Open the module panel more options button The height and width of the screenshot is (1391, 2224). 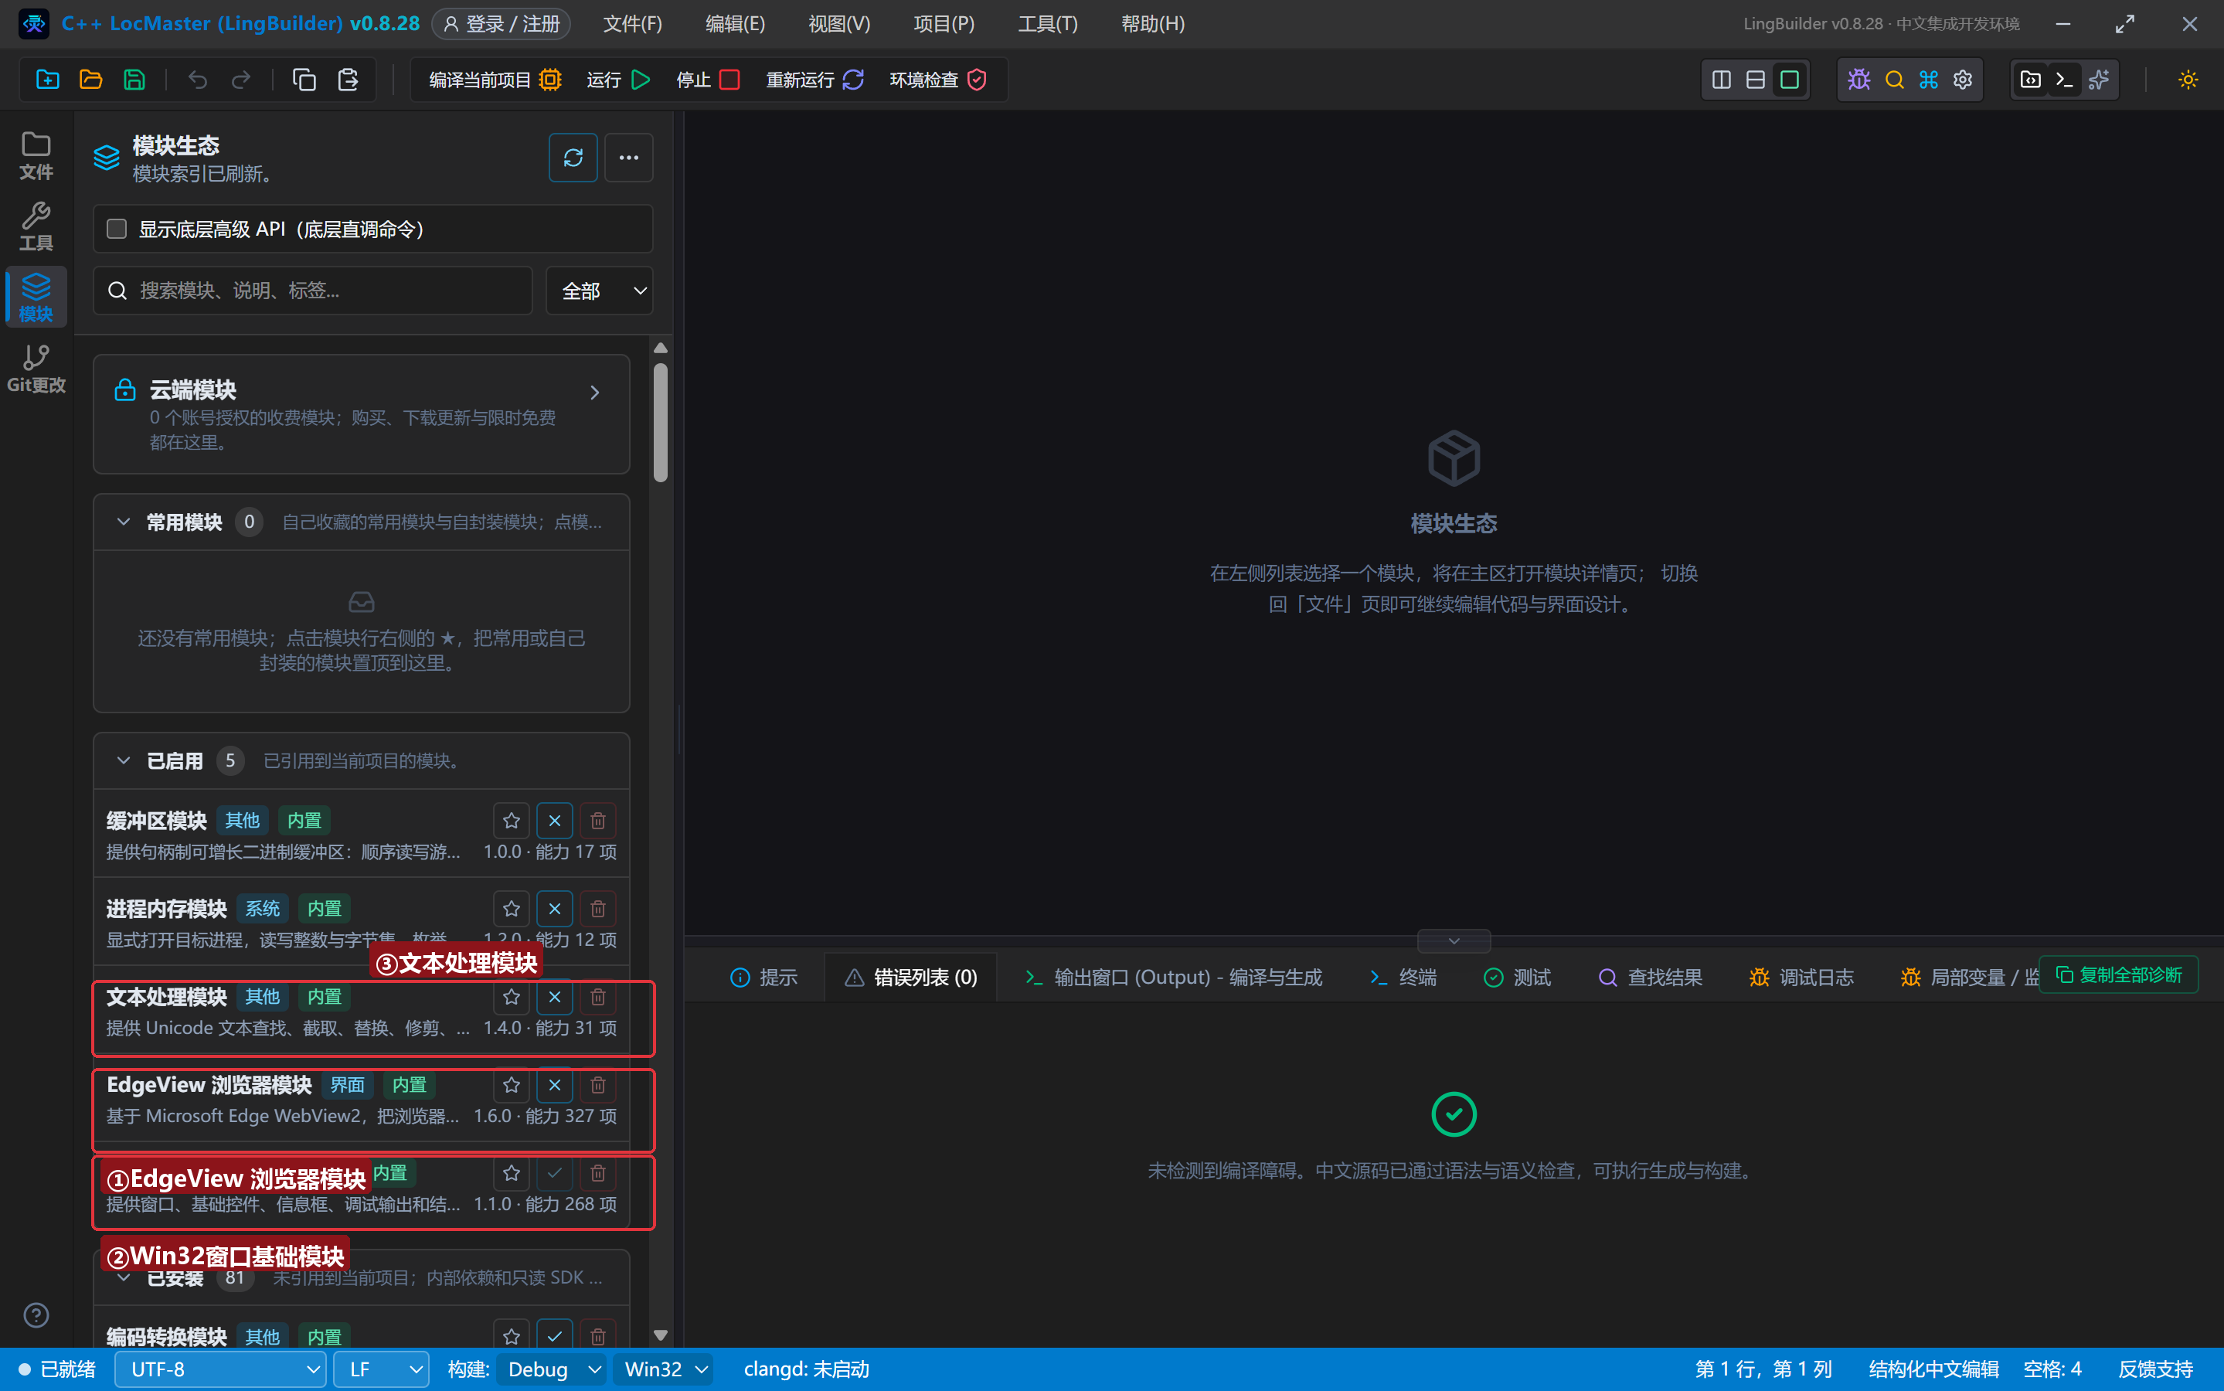pos(629,158)
